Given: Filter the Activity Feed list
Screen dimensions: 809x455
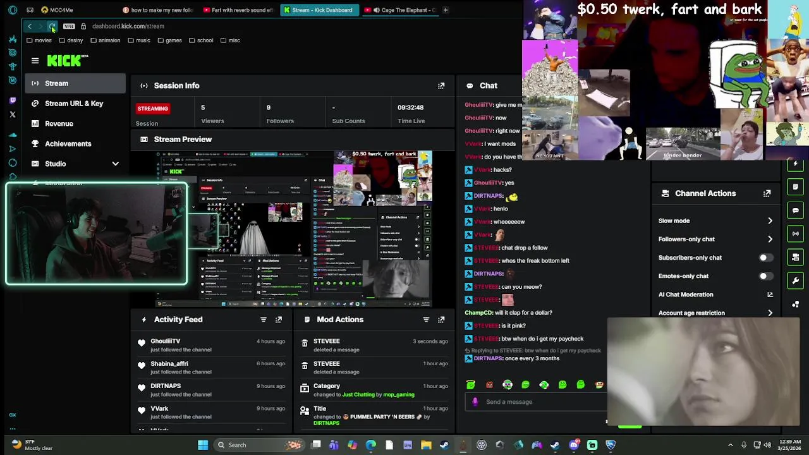Looking at the screenshot, I should 264,320.
